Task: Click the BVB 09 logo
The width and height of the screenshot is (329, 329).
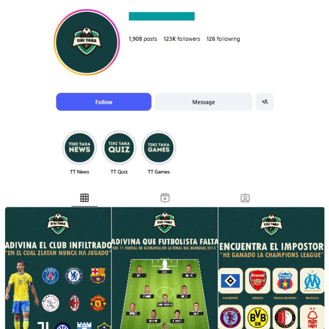Action: click(258, 317)
